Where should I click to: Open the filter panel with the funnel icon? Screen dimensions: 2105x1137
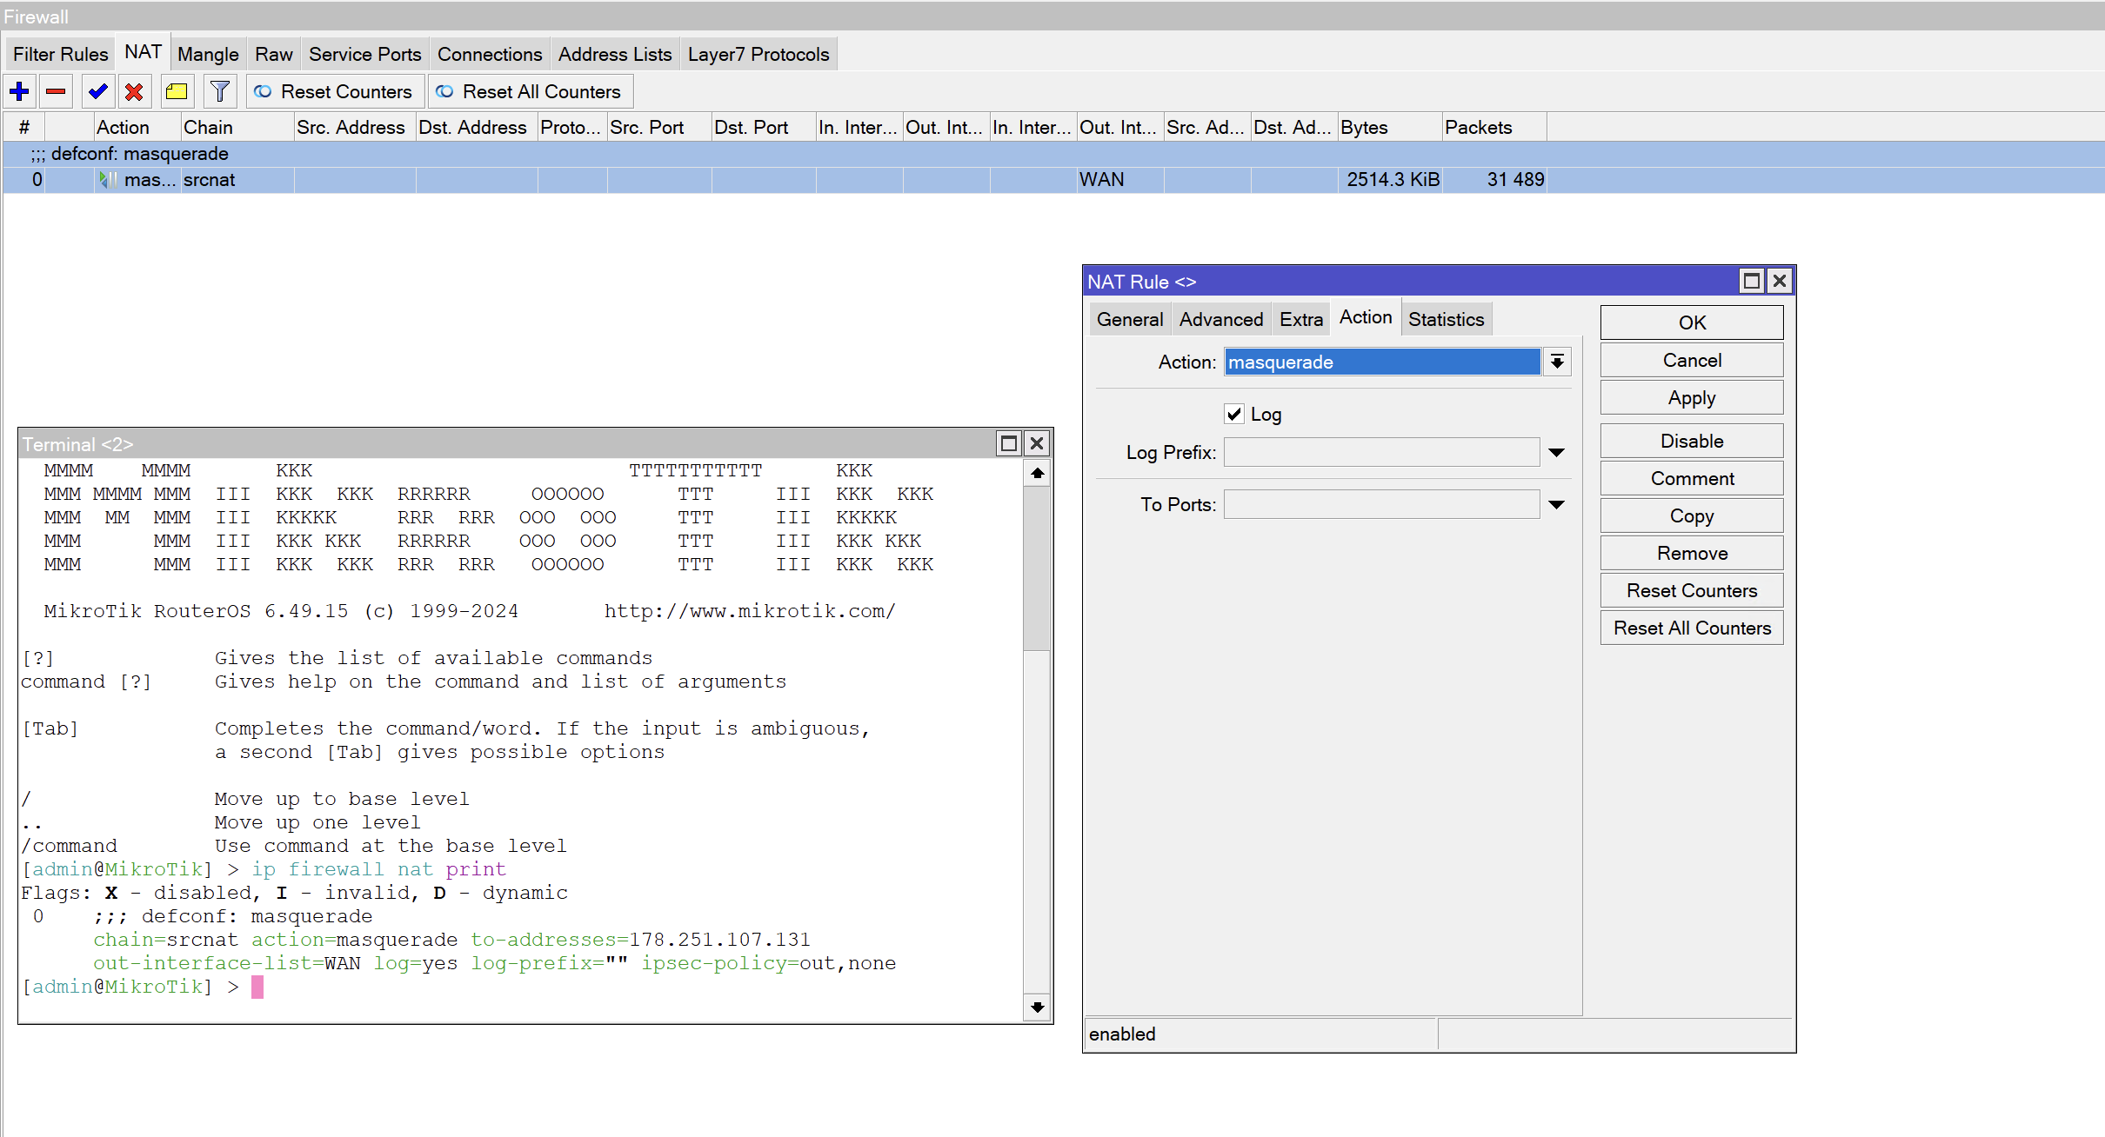[x=219, y=91]
